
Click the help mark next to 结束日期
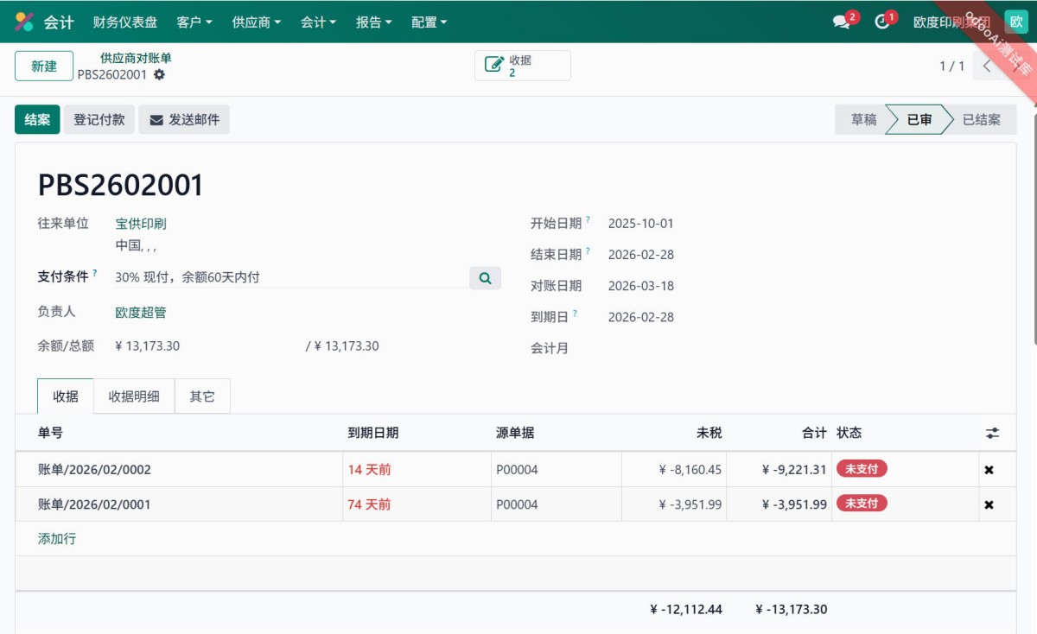pos(588,251)
